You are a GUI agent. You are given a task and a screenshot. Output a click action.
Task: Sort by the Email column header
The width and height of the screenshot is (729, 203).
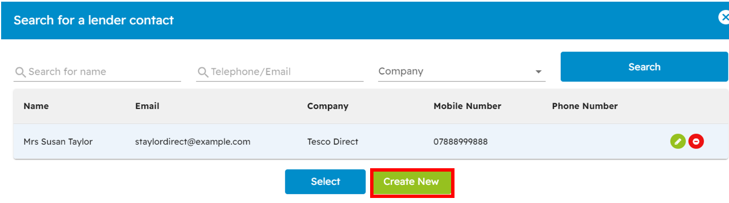click(x=147, y=106)
